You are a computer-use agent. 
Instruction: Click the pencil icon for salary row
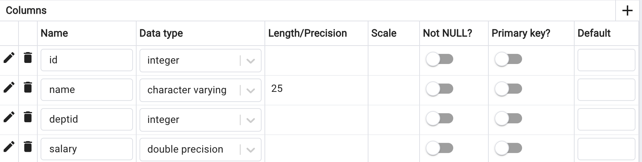point(9,146)
